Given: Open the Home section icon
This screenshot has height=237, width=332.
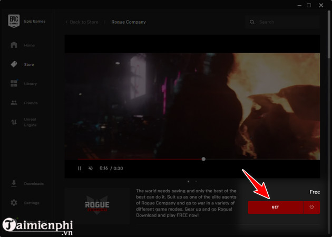Looking at the screenshot, I should pyautogui.click(x=14, y=45).
